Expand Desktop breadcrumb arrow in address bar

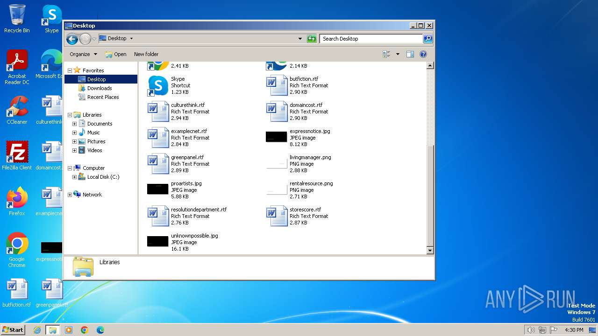[131, 39]
